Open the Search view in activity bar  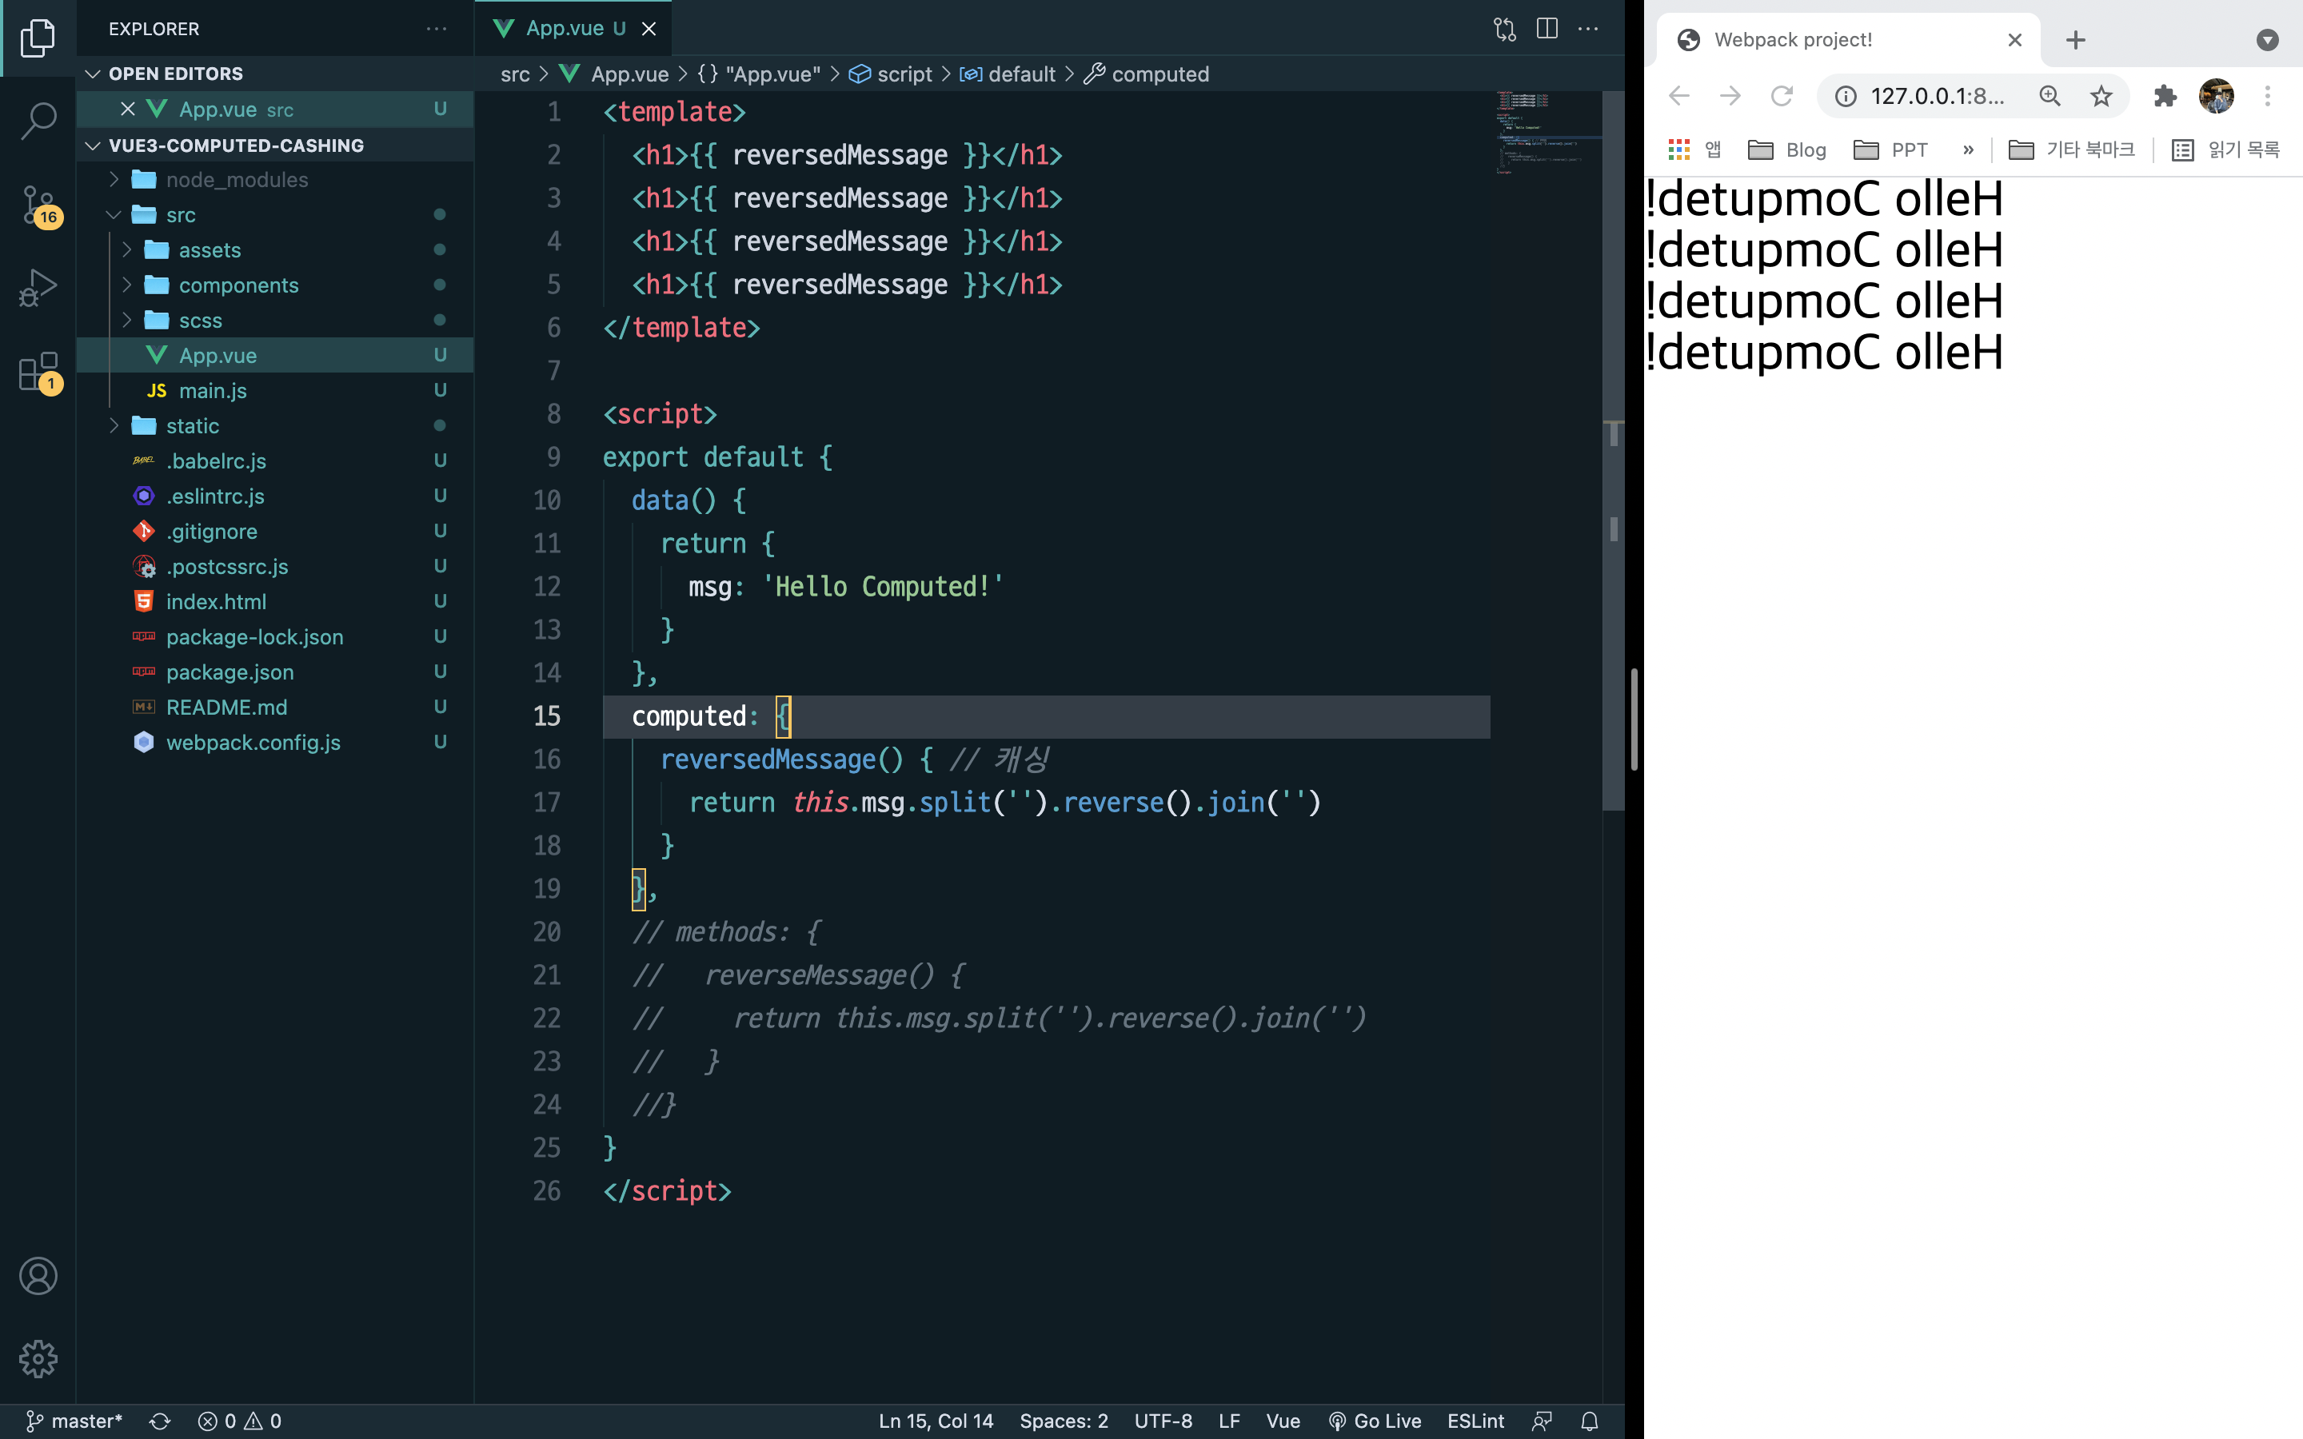pyautogui.click(x=38, y=121)
